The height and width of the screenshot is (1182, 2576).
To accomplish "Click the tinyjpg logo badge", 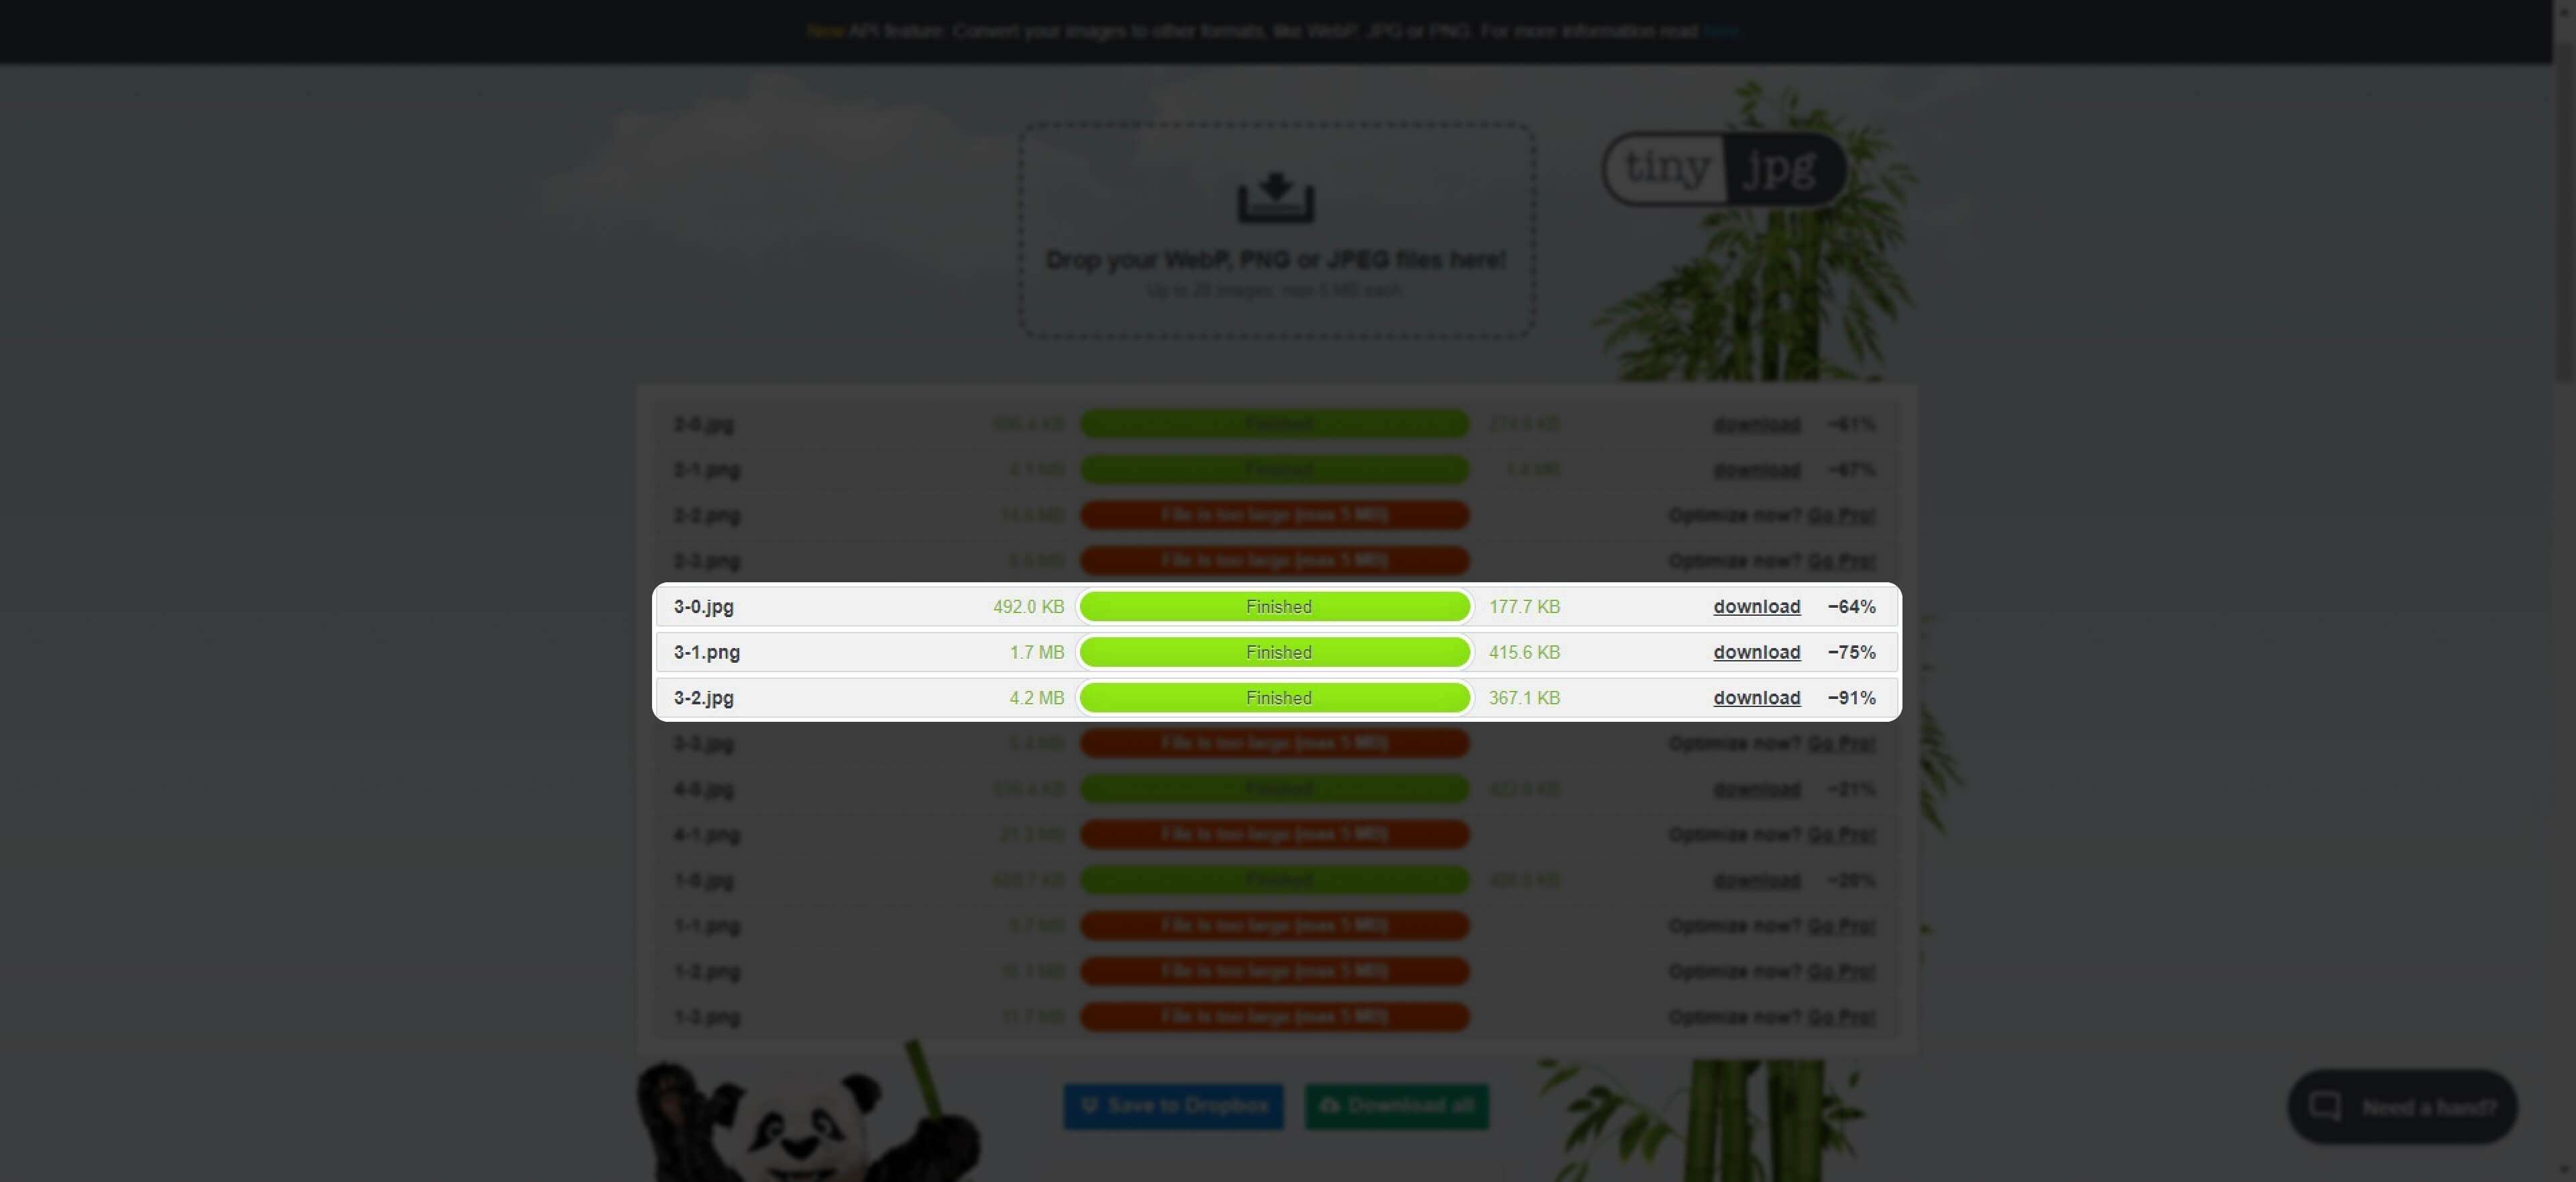I will coord(1723,168).
